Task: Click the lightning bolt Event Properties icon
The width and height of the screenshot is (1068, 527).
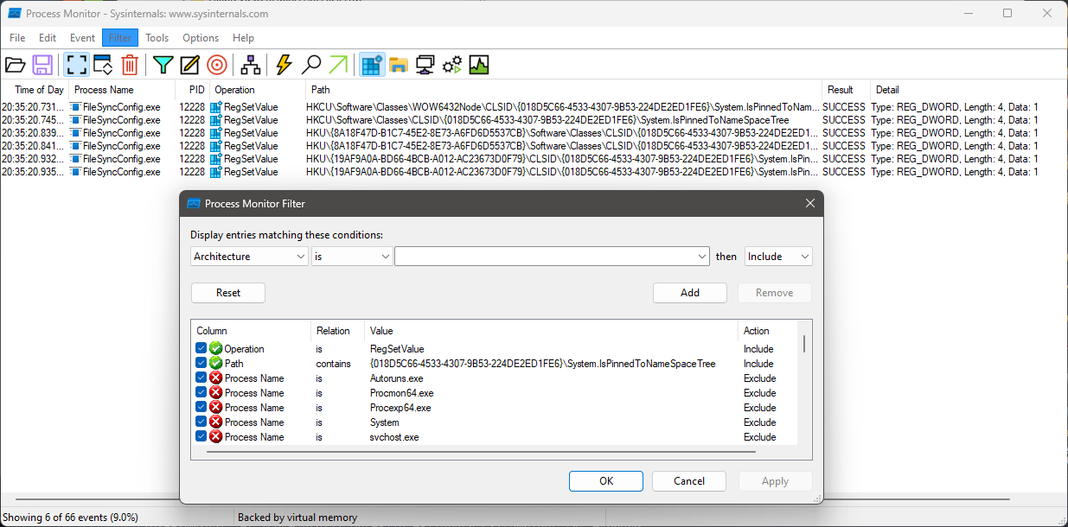Action: 284,65
